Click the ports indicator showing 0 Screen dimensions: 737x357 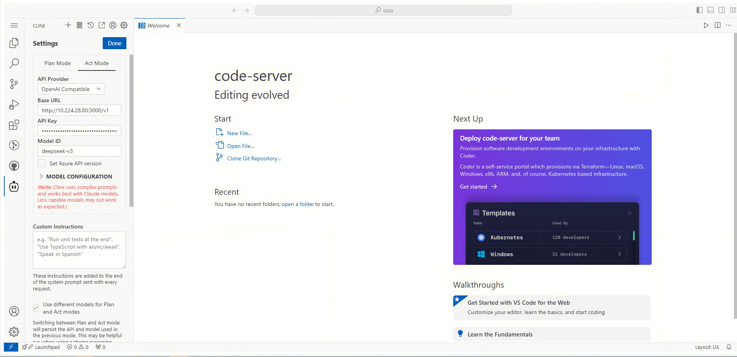click(x=100, y=347)
